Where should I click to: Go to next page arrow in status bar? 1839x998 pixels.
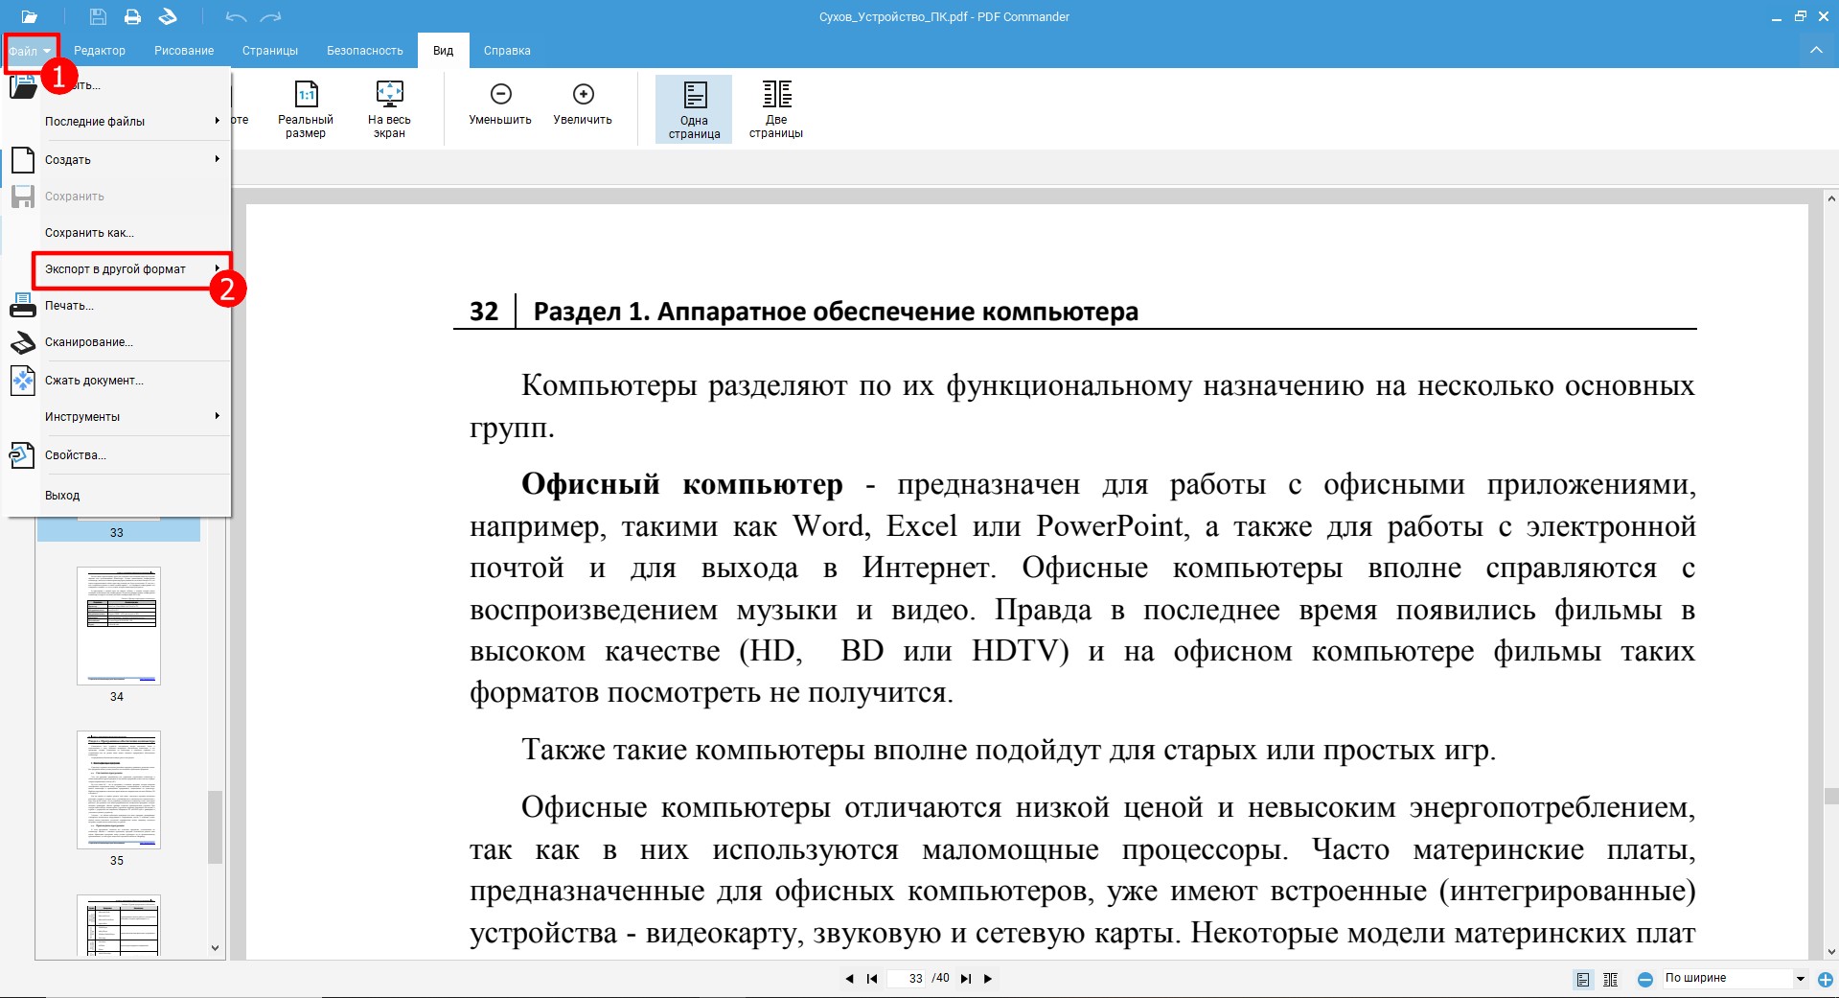pos(988,979)
